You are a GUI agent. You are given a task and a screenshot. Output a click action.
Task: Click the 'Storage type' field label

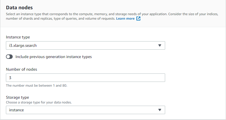17,97
